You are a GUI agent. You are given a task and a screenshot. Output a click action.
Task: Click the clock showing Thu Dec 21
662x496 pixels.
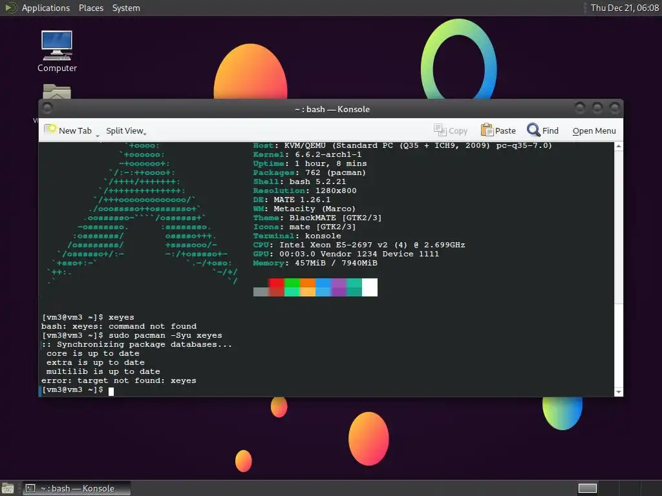pos(625,8)
